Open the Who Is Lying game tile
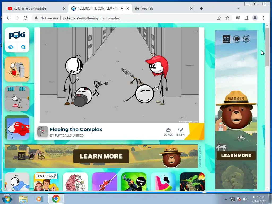This screenshot has height=204, width=272. point(46,182)
